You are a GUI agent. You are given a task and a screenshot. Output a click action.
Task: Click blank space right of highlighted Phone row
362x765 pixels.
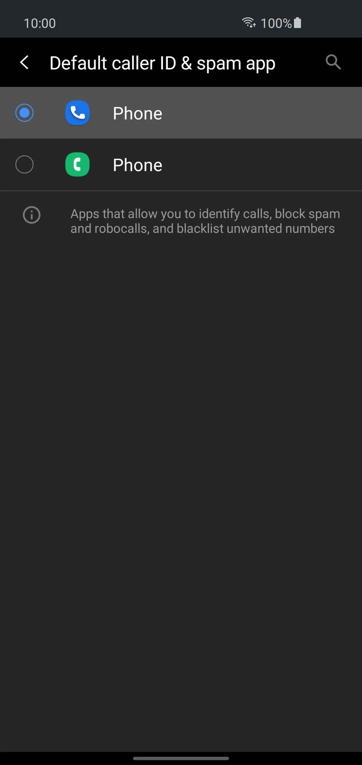[x=261, y=113]
